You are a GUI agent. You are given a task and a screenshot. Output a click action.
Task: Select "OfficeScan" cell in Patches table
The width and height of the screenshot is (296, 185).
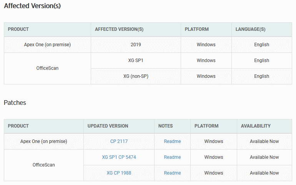pyautogui.click(x=44, y=165)
